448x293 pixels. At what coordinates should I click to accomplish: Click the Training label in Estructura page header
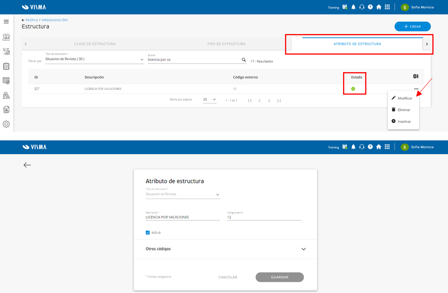(334, 8)
